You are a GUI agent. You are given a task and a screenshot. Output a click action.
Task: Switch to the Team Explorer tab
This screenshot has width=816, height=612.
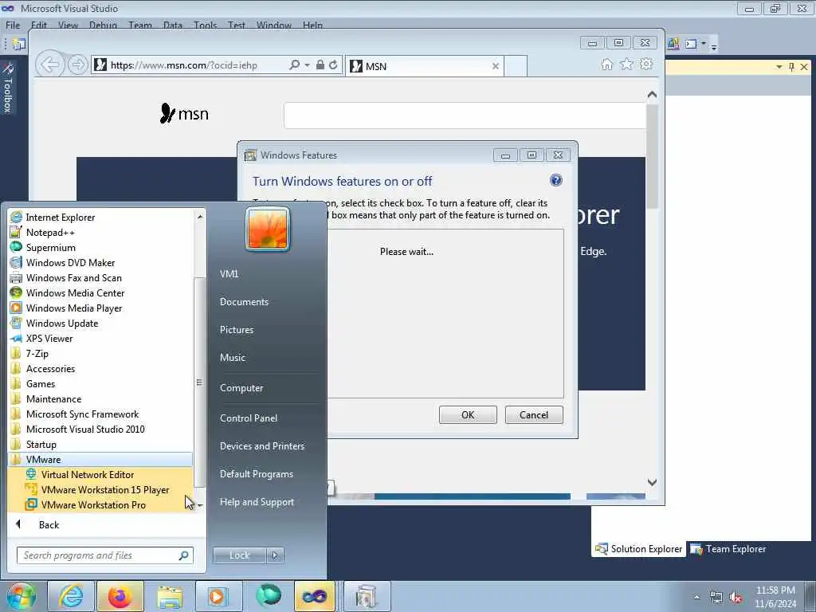pyautogui.click(x=728, y=549)
